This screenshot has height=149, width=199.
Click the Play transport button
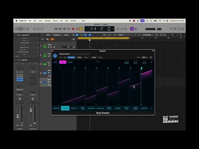point(69,29)
